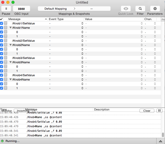Screen dimensions: 165x144
Task: Click the Quick Look eye icon
Action: [126, 9]
